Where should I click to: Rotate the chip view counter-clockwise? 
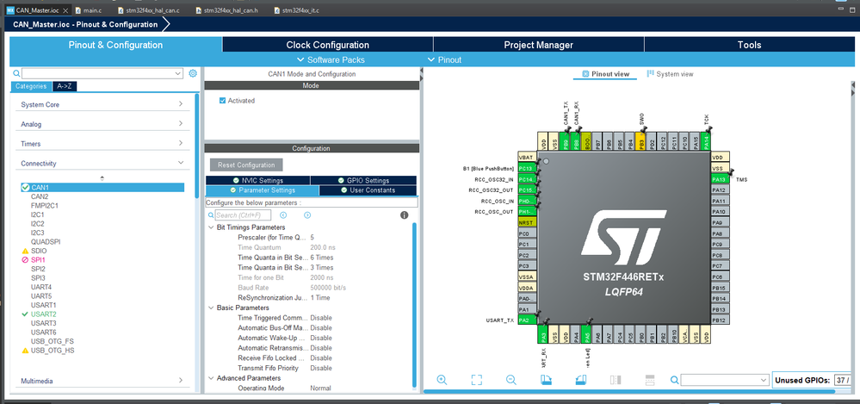(x=580, y=380)
